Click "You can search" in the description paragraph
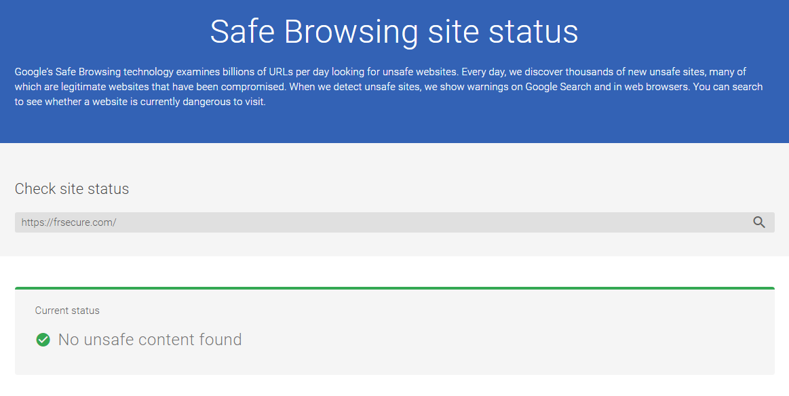789x396 pixels. pyautogui.click(x=728, y=87)
